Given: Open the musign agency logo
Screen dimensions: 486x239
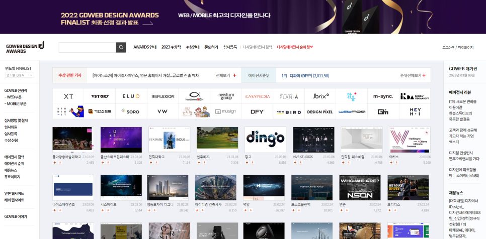Looking at the screenshot, I should coord(225,111).
